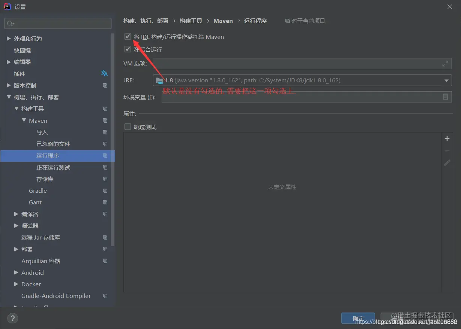461x329 pixels.
Task: Enable the 跳过测试 checkbox
Action: (128, 127)
